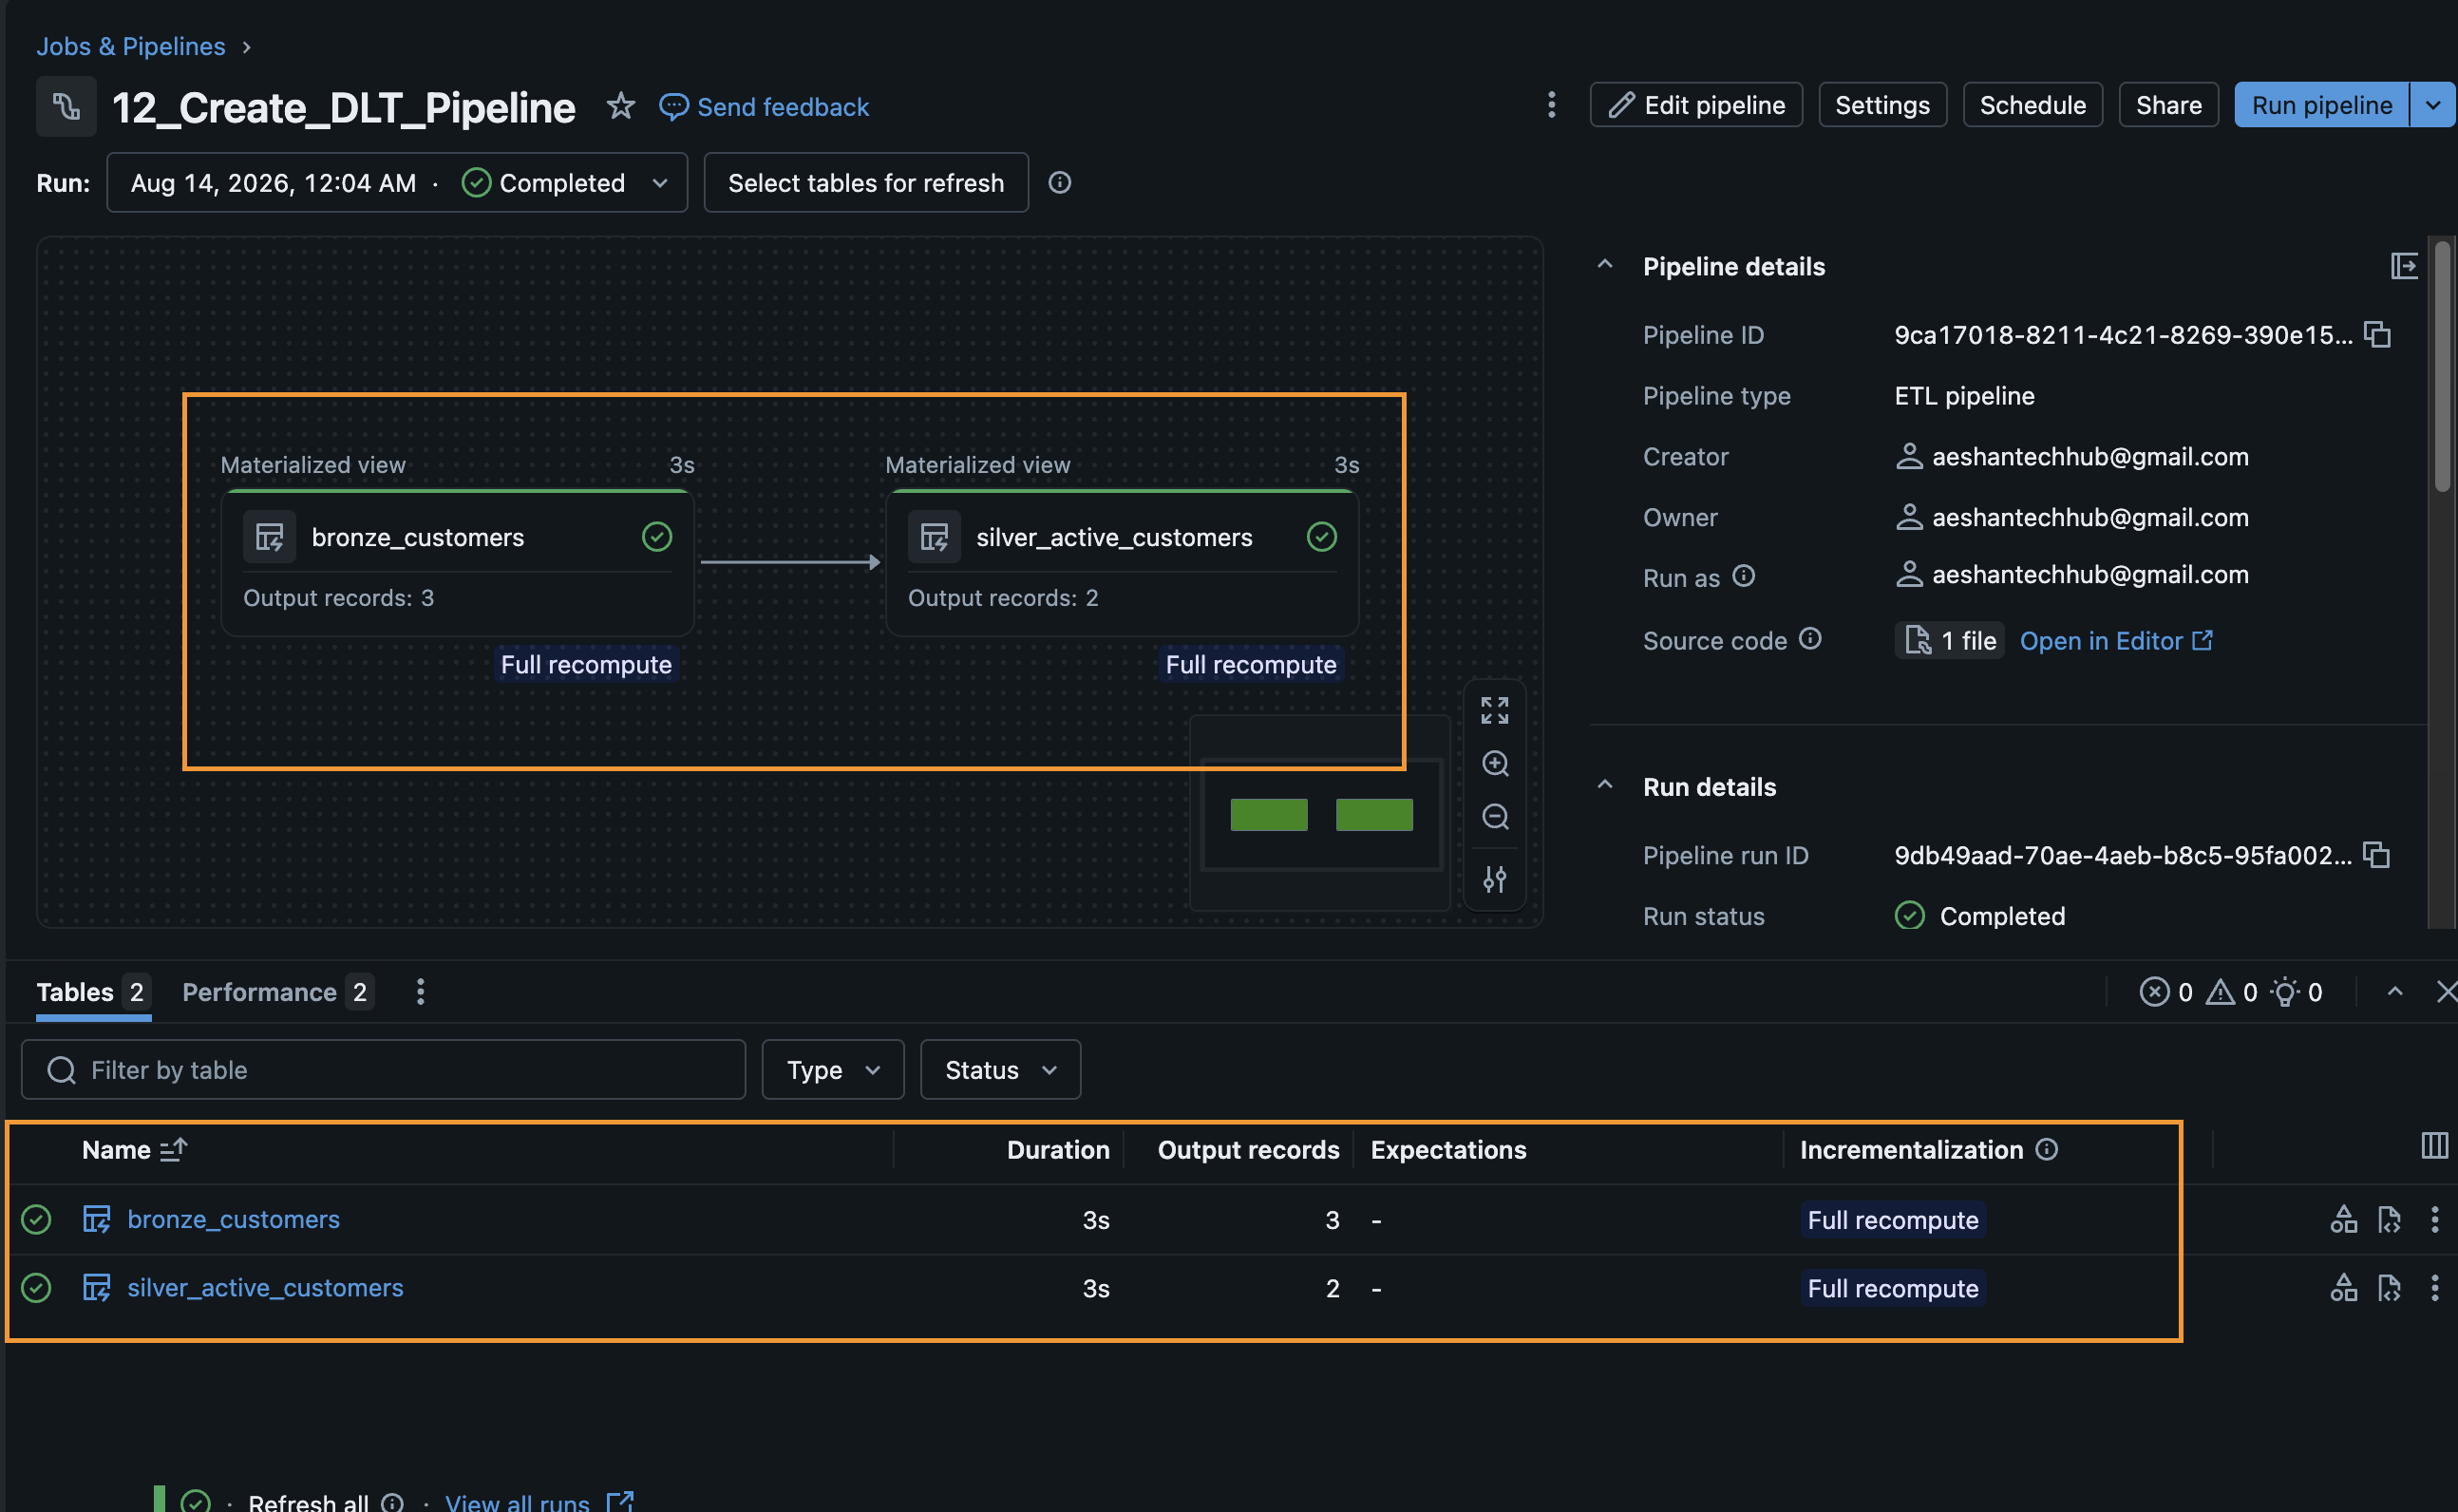Open lineage icon for the silver_active_customers row
2458x1512 pixels.
tap(2343, 1287)
